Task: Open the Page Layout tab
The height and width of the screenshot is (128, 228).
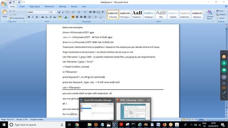Action: [x=35, y=6]
